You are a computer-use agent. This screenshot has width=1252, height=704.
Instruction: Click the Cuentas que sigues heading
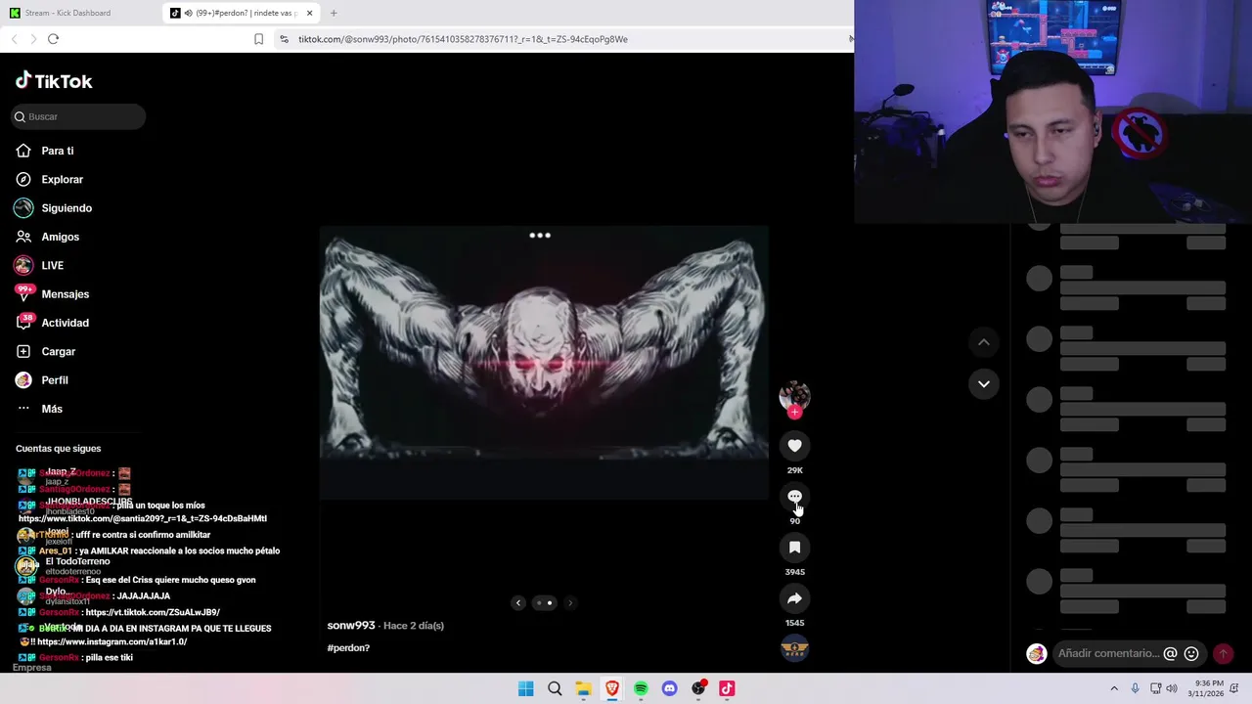(x=58, y=448)
